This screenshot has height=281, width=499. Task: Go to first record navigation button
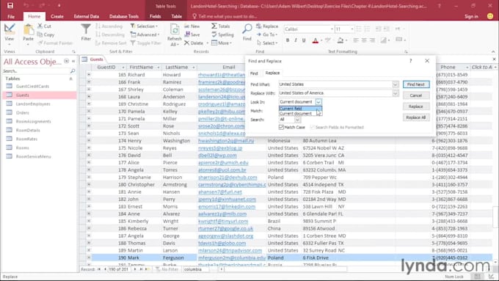(x=99, y=269)
